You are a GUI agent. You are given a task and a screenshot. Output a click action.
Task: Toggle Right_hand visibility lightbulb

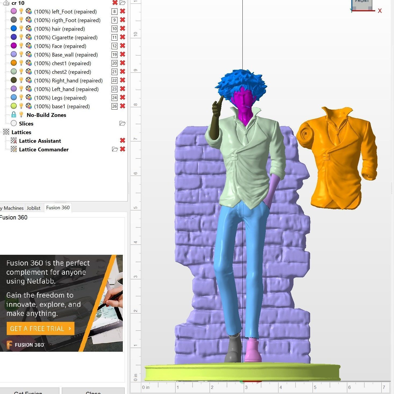point(21,80)
